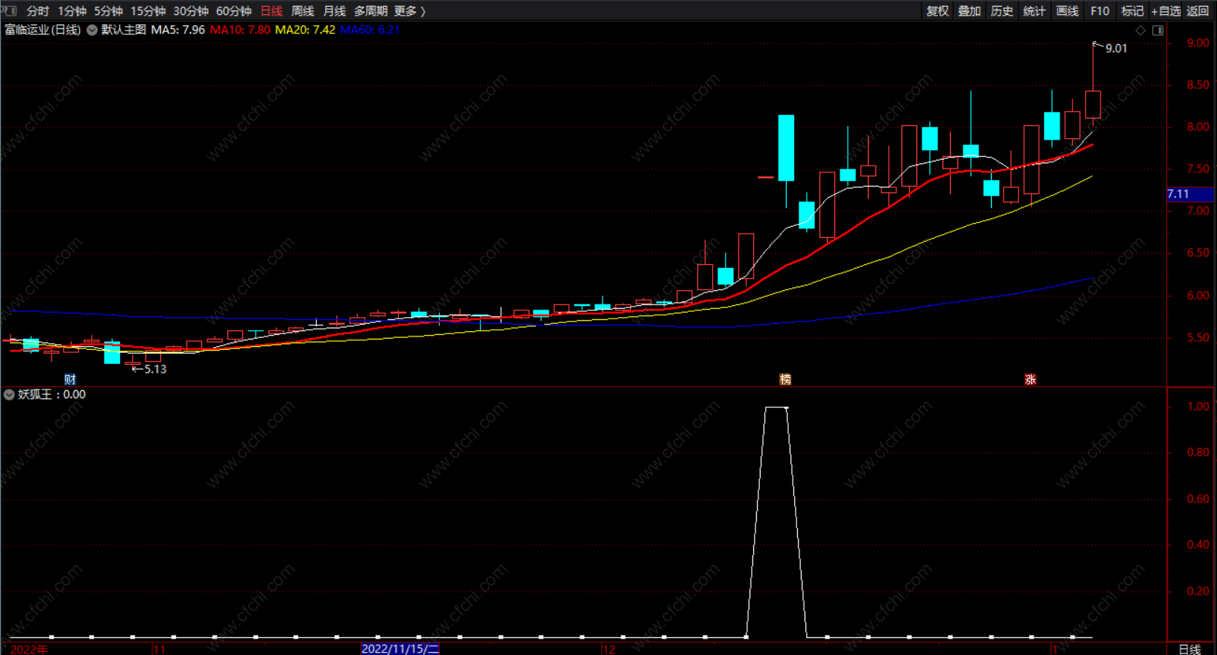Click the 妖狐王 : 0.00 indicator value label
The width and height of the screenshot is (1217, 655).
coord(52,395)
